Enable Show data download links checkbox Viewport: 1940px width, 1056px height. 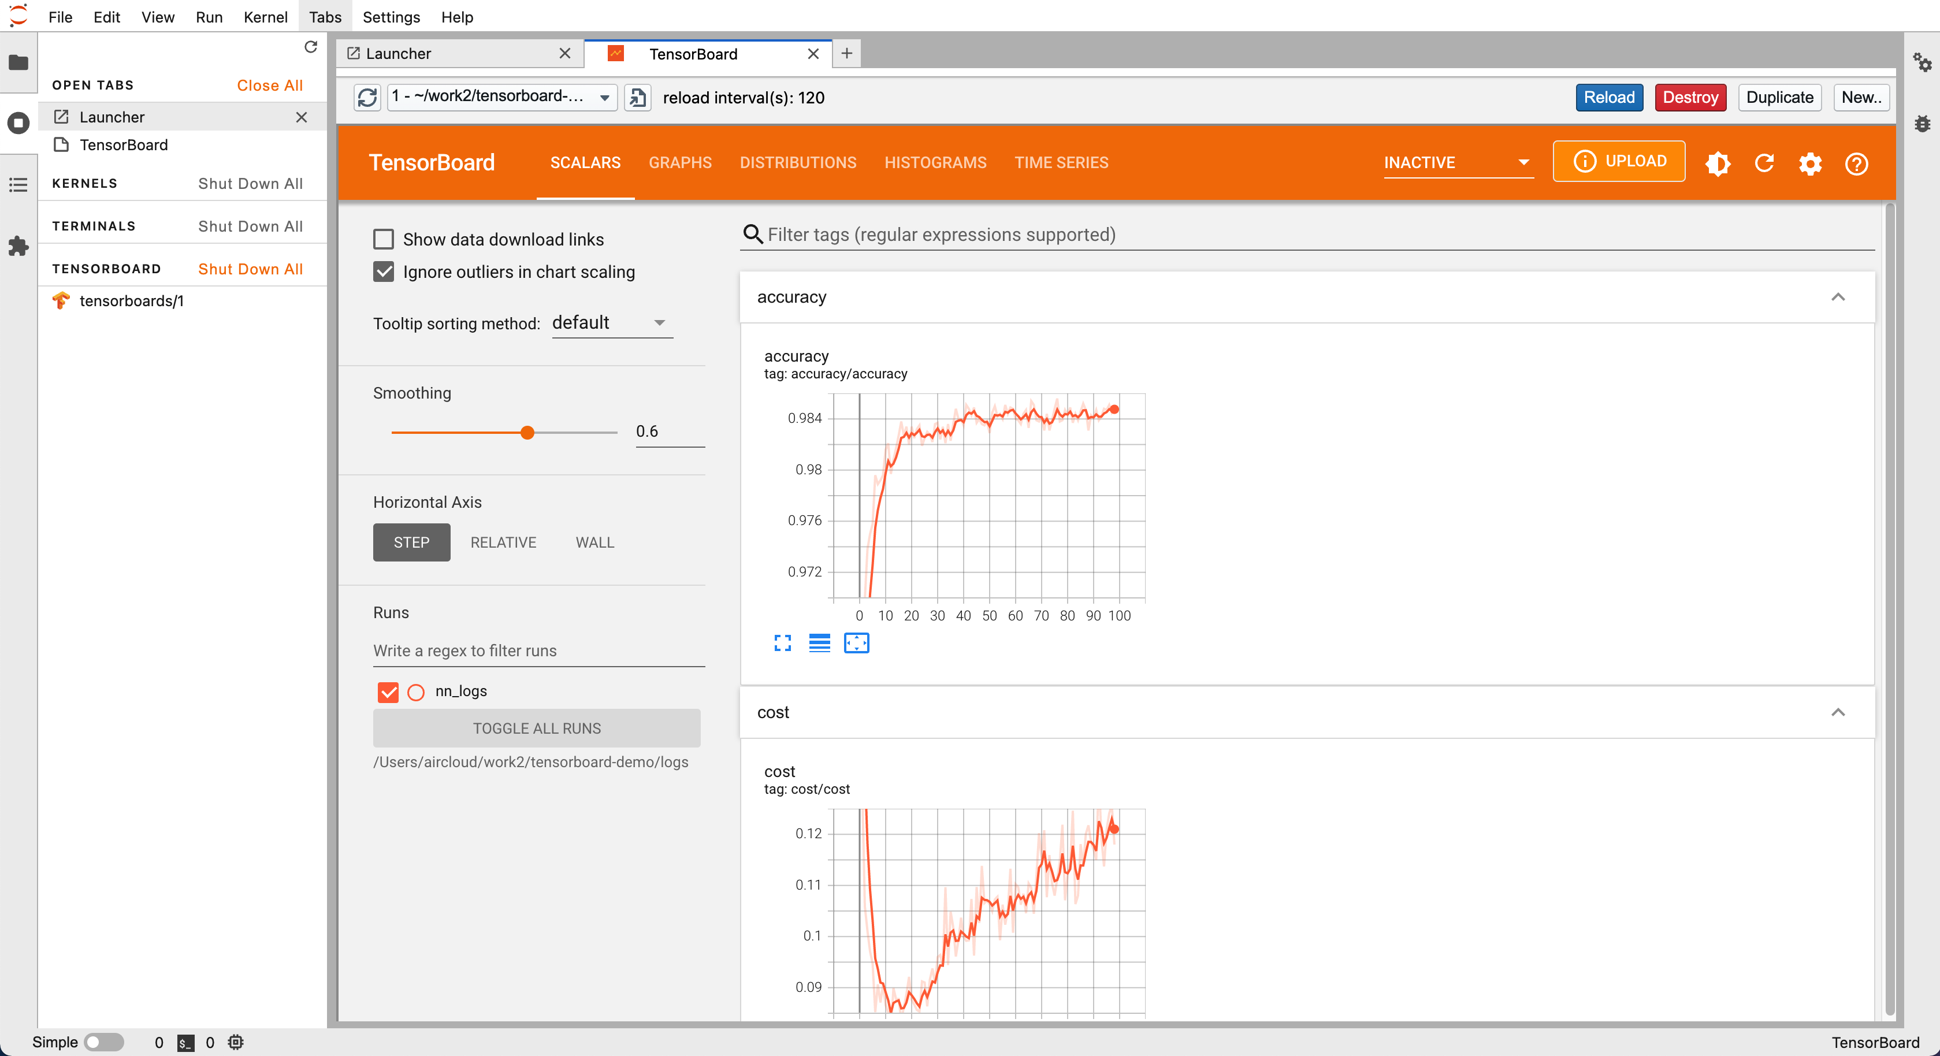[384, 240]
